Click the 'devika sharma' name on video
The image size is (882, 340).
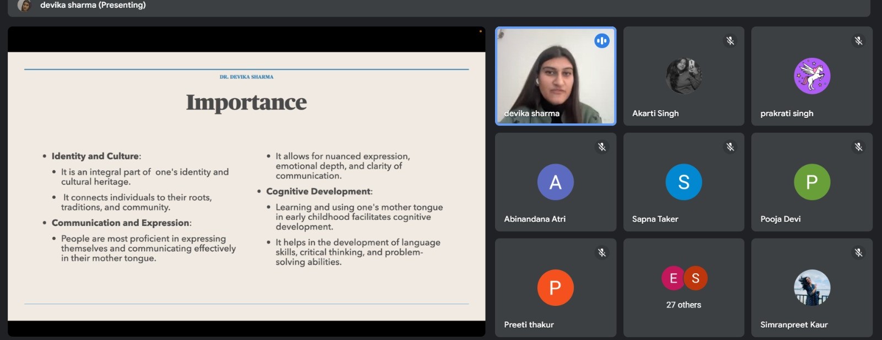(532, 114)
